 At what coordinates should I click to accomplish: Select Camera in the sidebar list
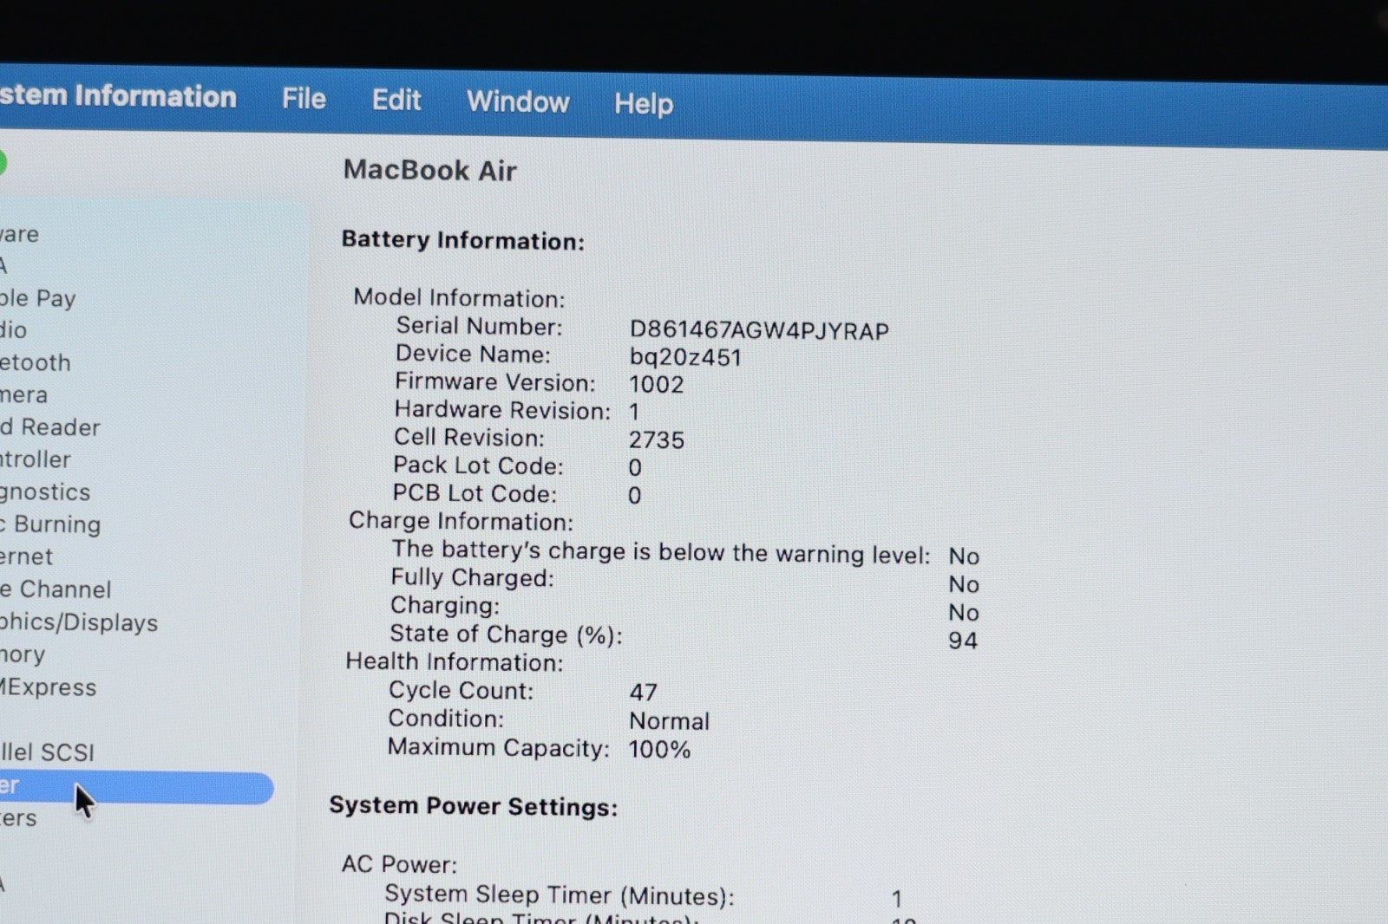point(24,395)
